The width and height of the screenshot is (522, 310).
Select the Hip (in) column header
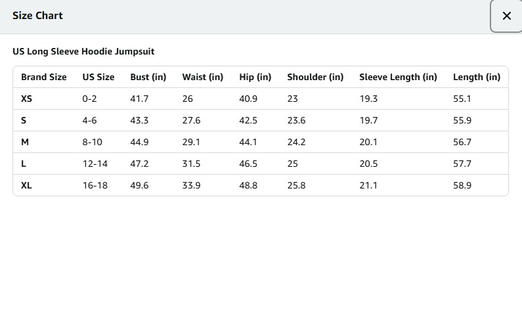point(255,77)
